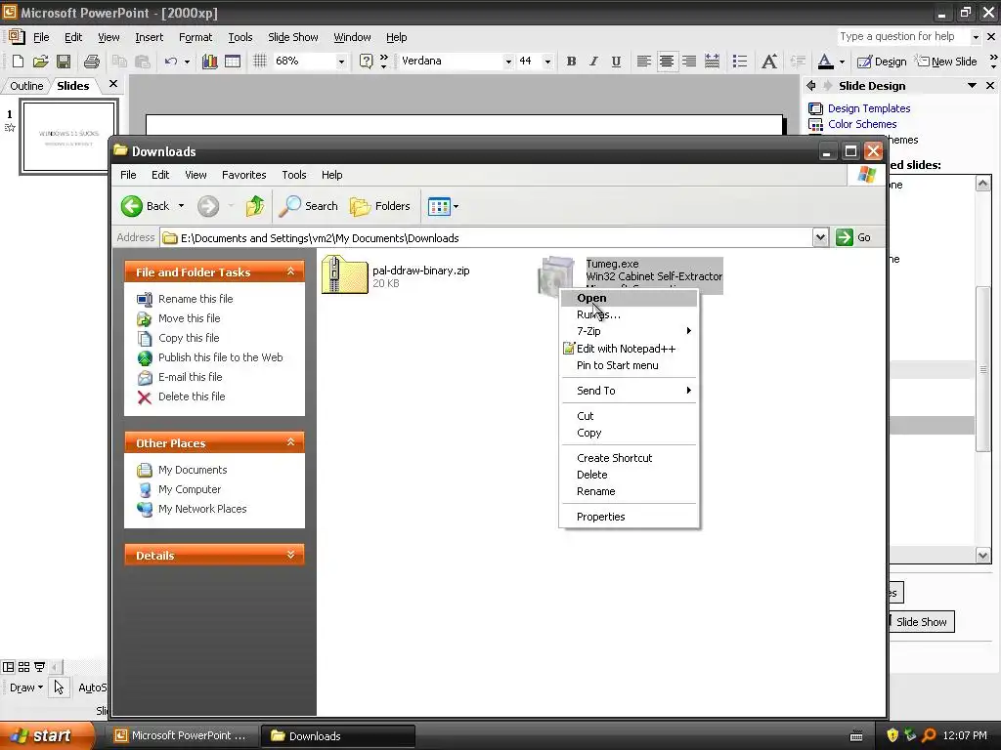Image resolution: width=1001 pixels, height=750 pixels.
Task: Open the 68% zoom dropdown
Action: coord(341,62)
